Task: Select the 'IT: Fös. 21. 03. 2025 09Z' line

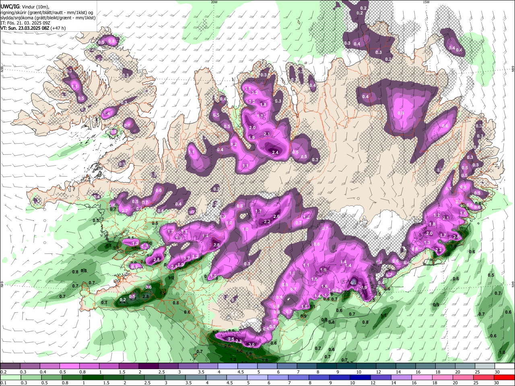Action: 25,23
